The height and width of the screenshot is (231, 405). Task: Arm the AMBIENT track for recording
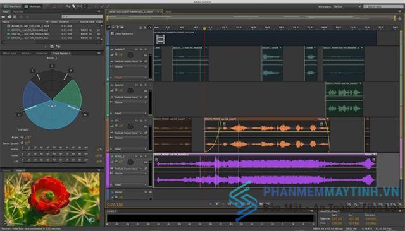point(146,49)
